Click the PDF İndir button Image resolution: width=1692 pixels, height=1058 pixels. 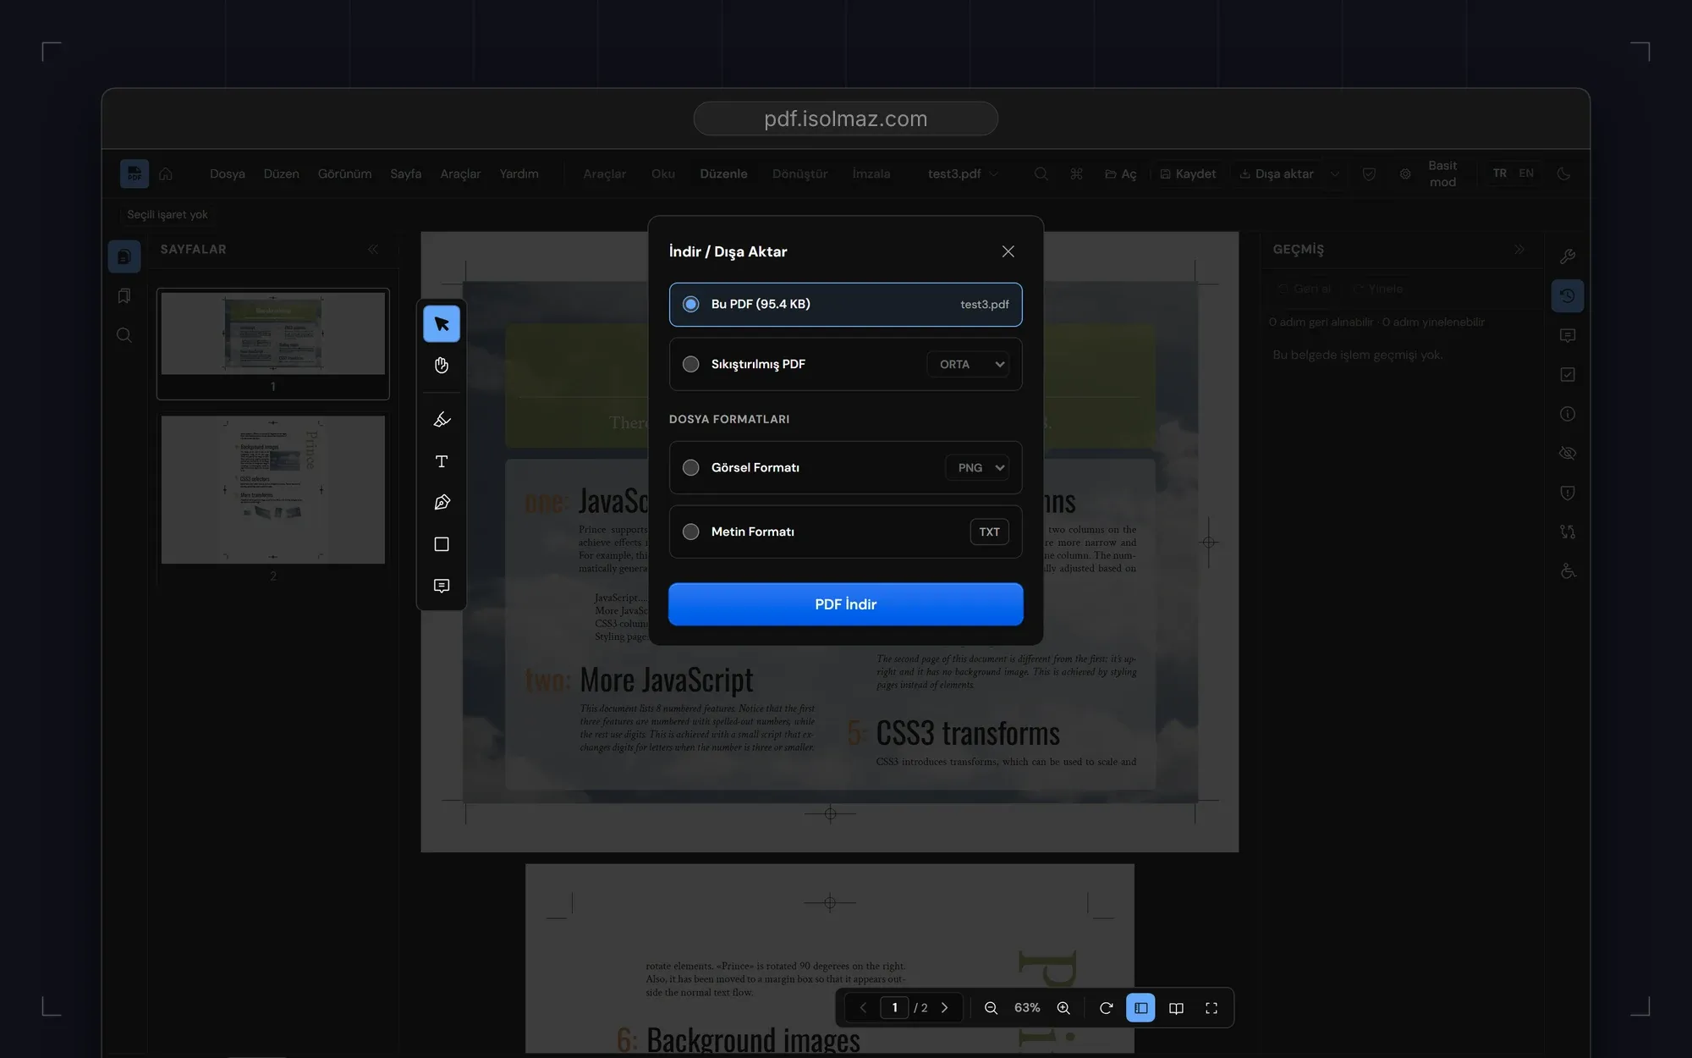point(846,604)
